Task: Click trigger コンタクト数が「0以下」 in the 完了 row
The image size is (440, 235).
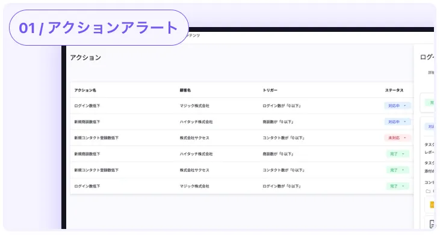Action: coord(284,170)
